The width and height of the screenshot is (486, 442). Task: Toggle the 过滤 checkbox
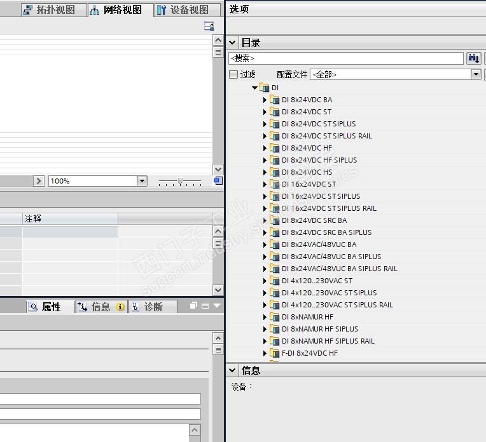pos(233,74)
